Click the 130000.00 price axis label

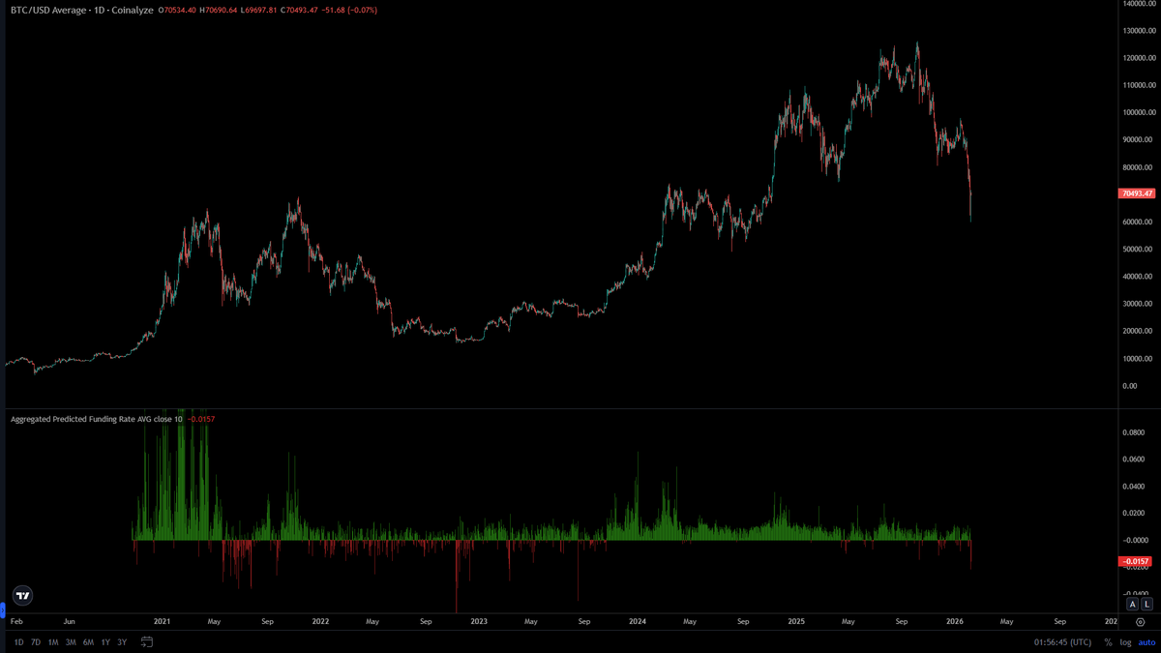coord(1138,30)
